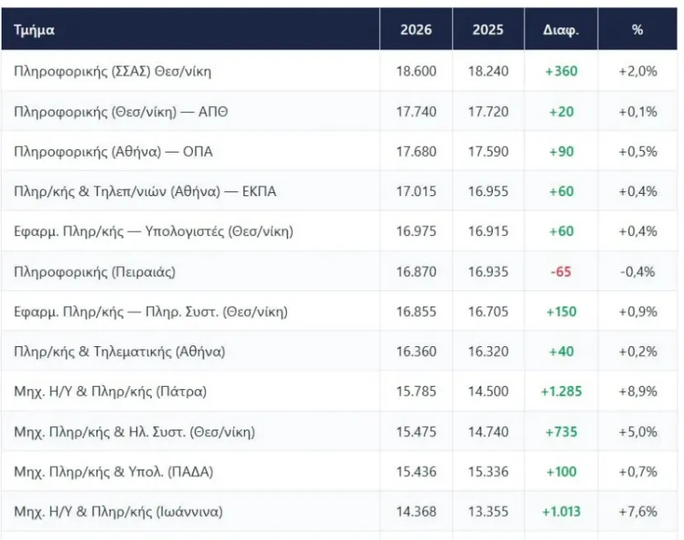Select the Πληροφορικής (Αθήνα) — ΟΠΑ row

[x=340, y=152]
